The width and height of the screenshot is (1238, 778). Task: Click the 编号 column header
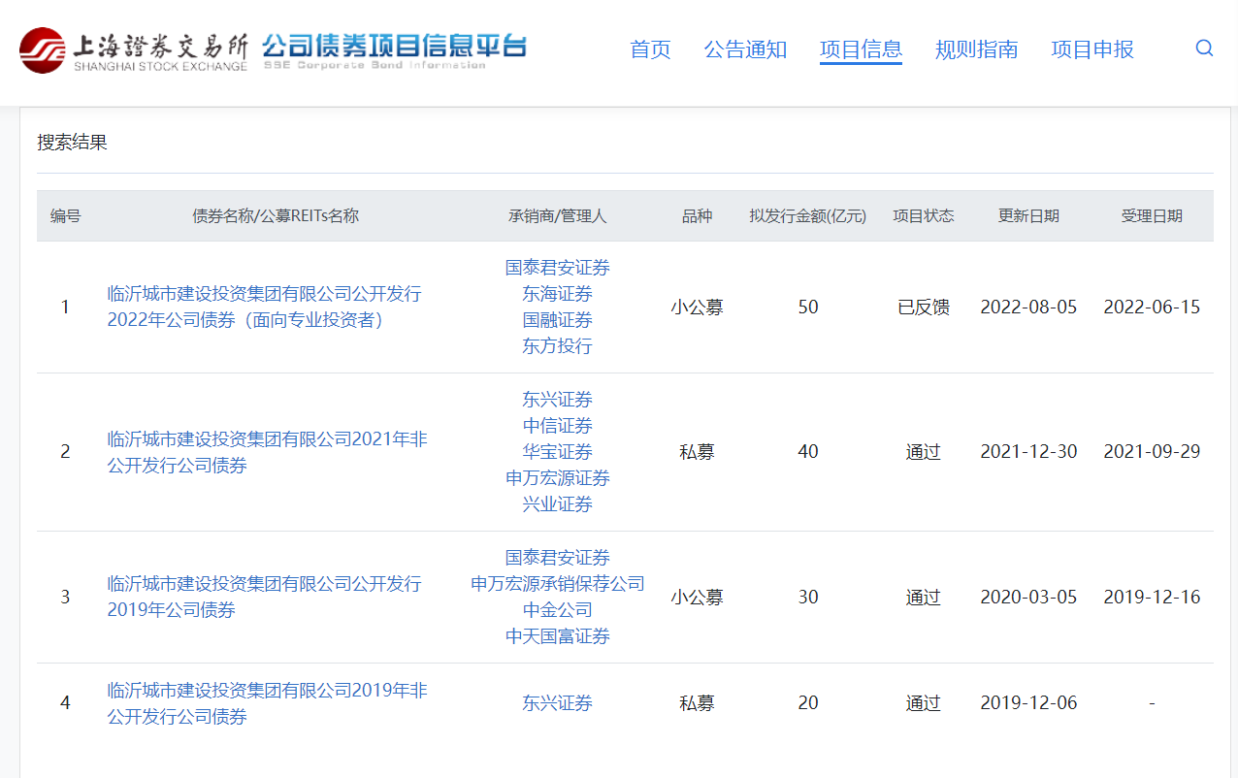[x=65, y=216]
